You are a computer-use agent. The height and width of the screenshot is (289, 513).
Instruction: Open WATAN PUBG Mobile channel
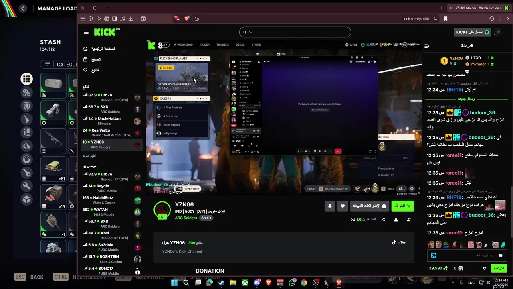pos(112,212)
